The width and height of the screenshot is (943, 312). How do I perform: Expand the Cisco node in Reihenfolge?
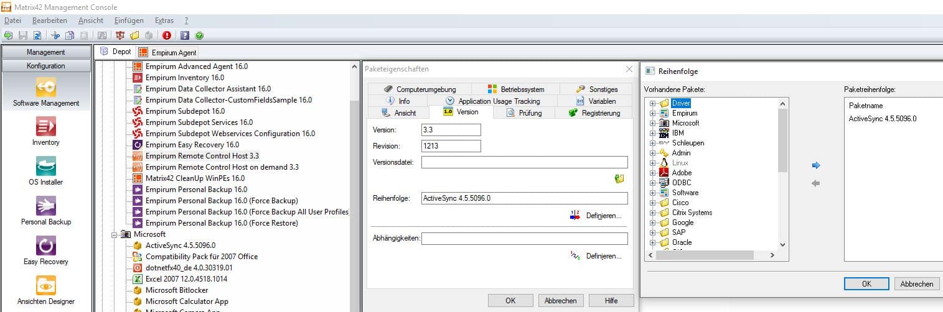point(652,203)
